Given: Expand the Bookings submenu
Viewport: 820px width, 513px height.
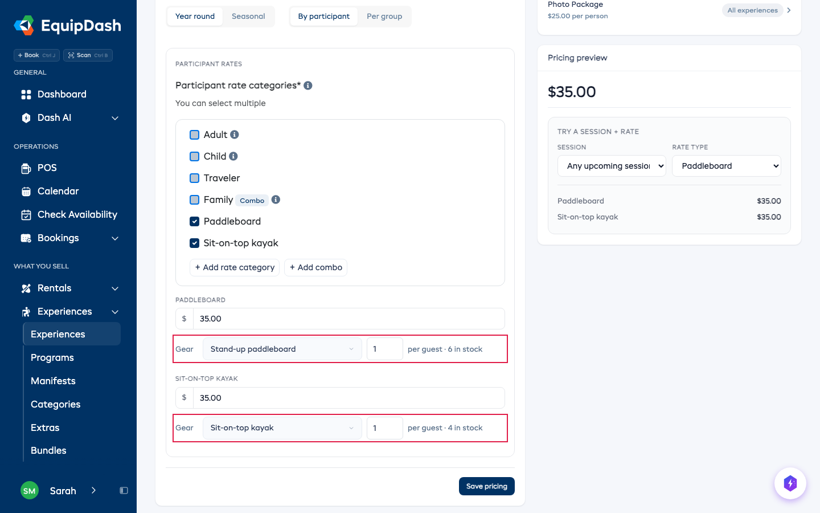Looking at the screenshot, I should (x=115, y=238).
